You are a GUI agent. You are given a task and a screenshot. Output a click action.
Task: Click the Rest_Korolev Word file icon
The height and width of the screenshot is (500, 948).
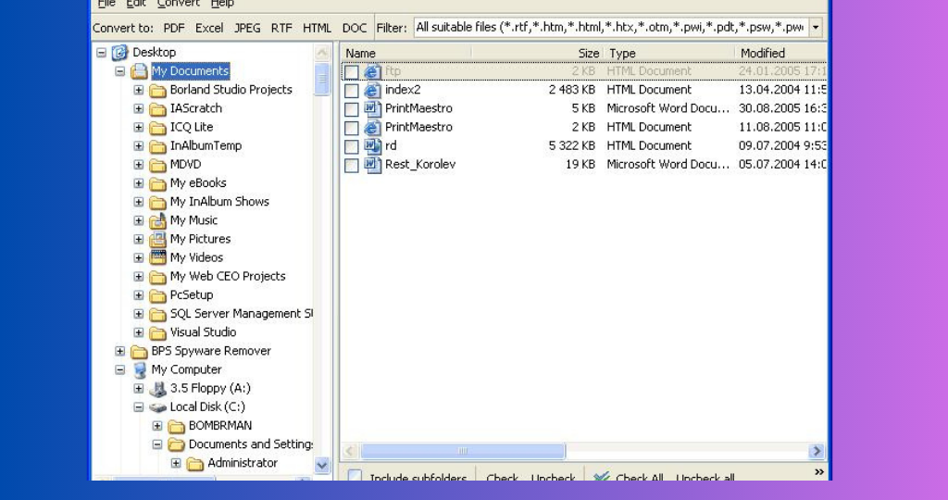point(372,165)
